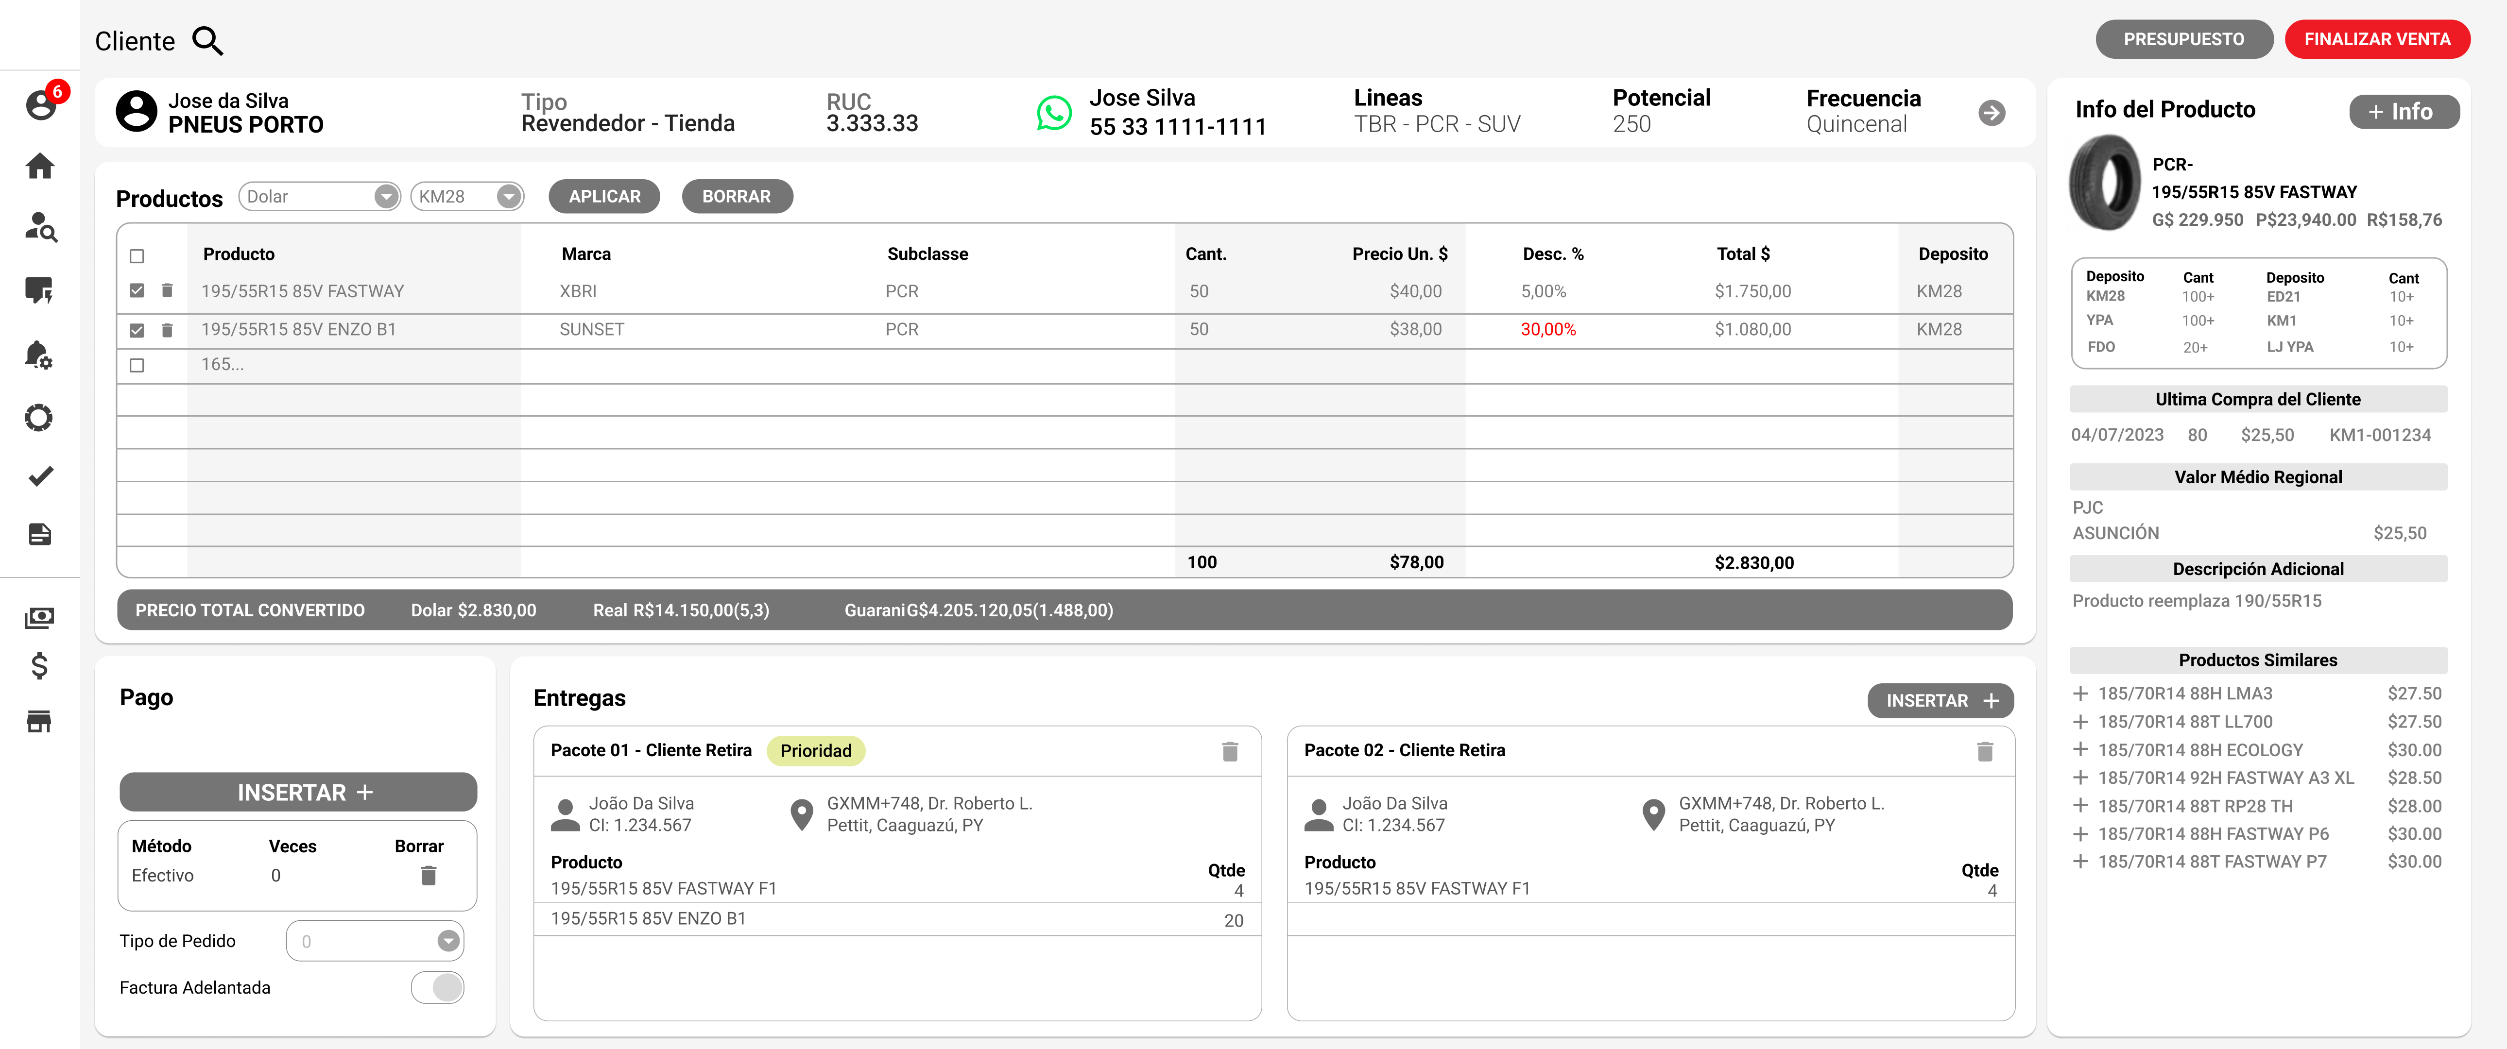Open the Dolar currency dropdown
This screenshot has width=2507, height=1049.
click(386, 197)
